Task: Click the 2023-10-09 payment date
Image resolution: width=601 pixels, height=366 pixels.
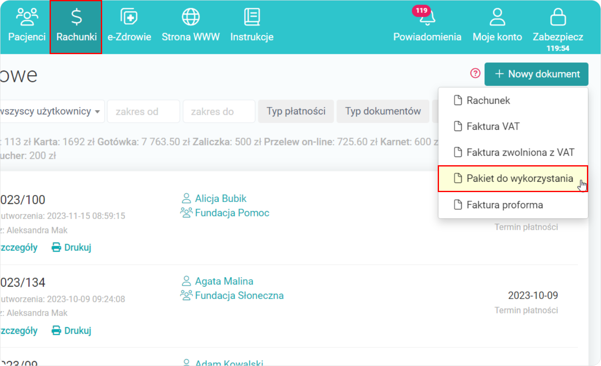Action: click(533, 295)
